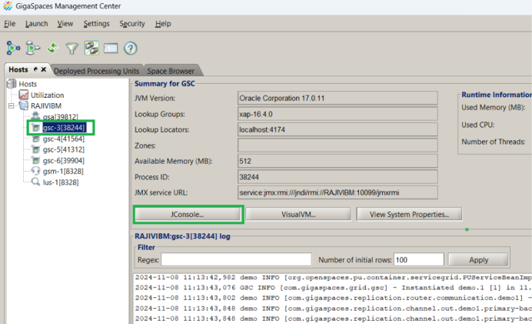Click the GigaSpaces logo in title bar

tap(8, 6)
